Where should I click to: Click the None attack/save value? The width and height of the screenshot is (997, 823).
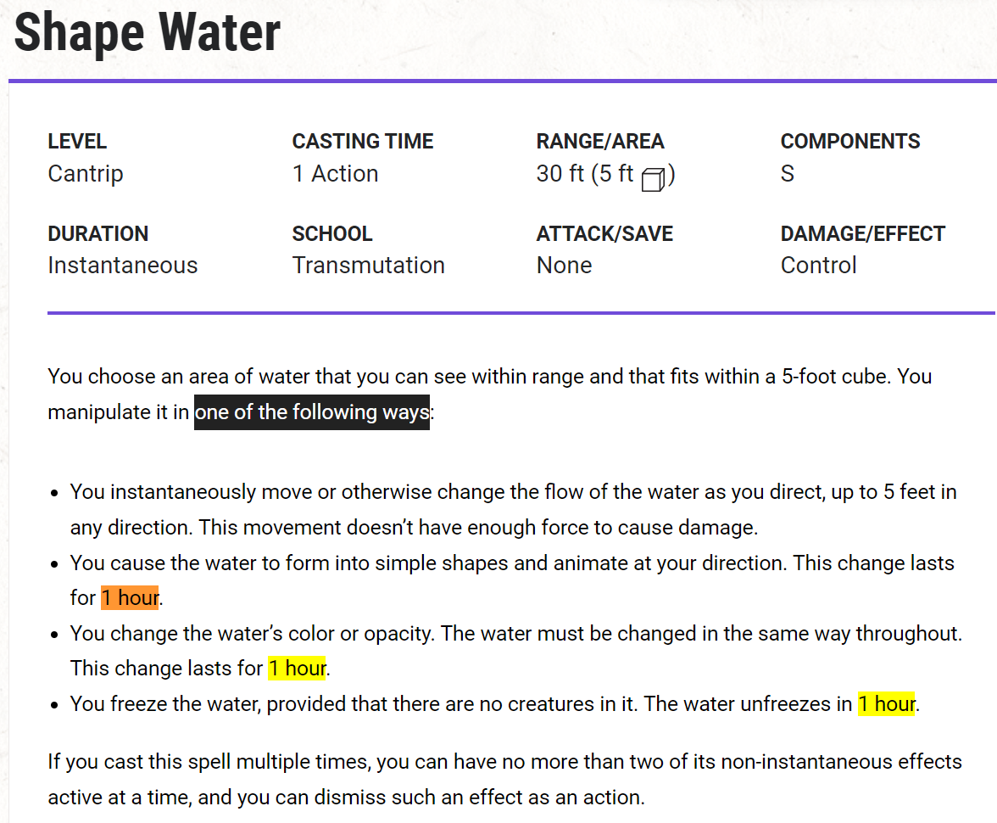tap(564, 266)
